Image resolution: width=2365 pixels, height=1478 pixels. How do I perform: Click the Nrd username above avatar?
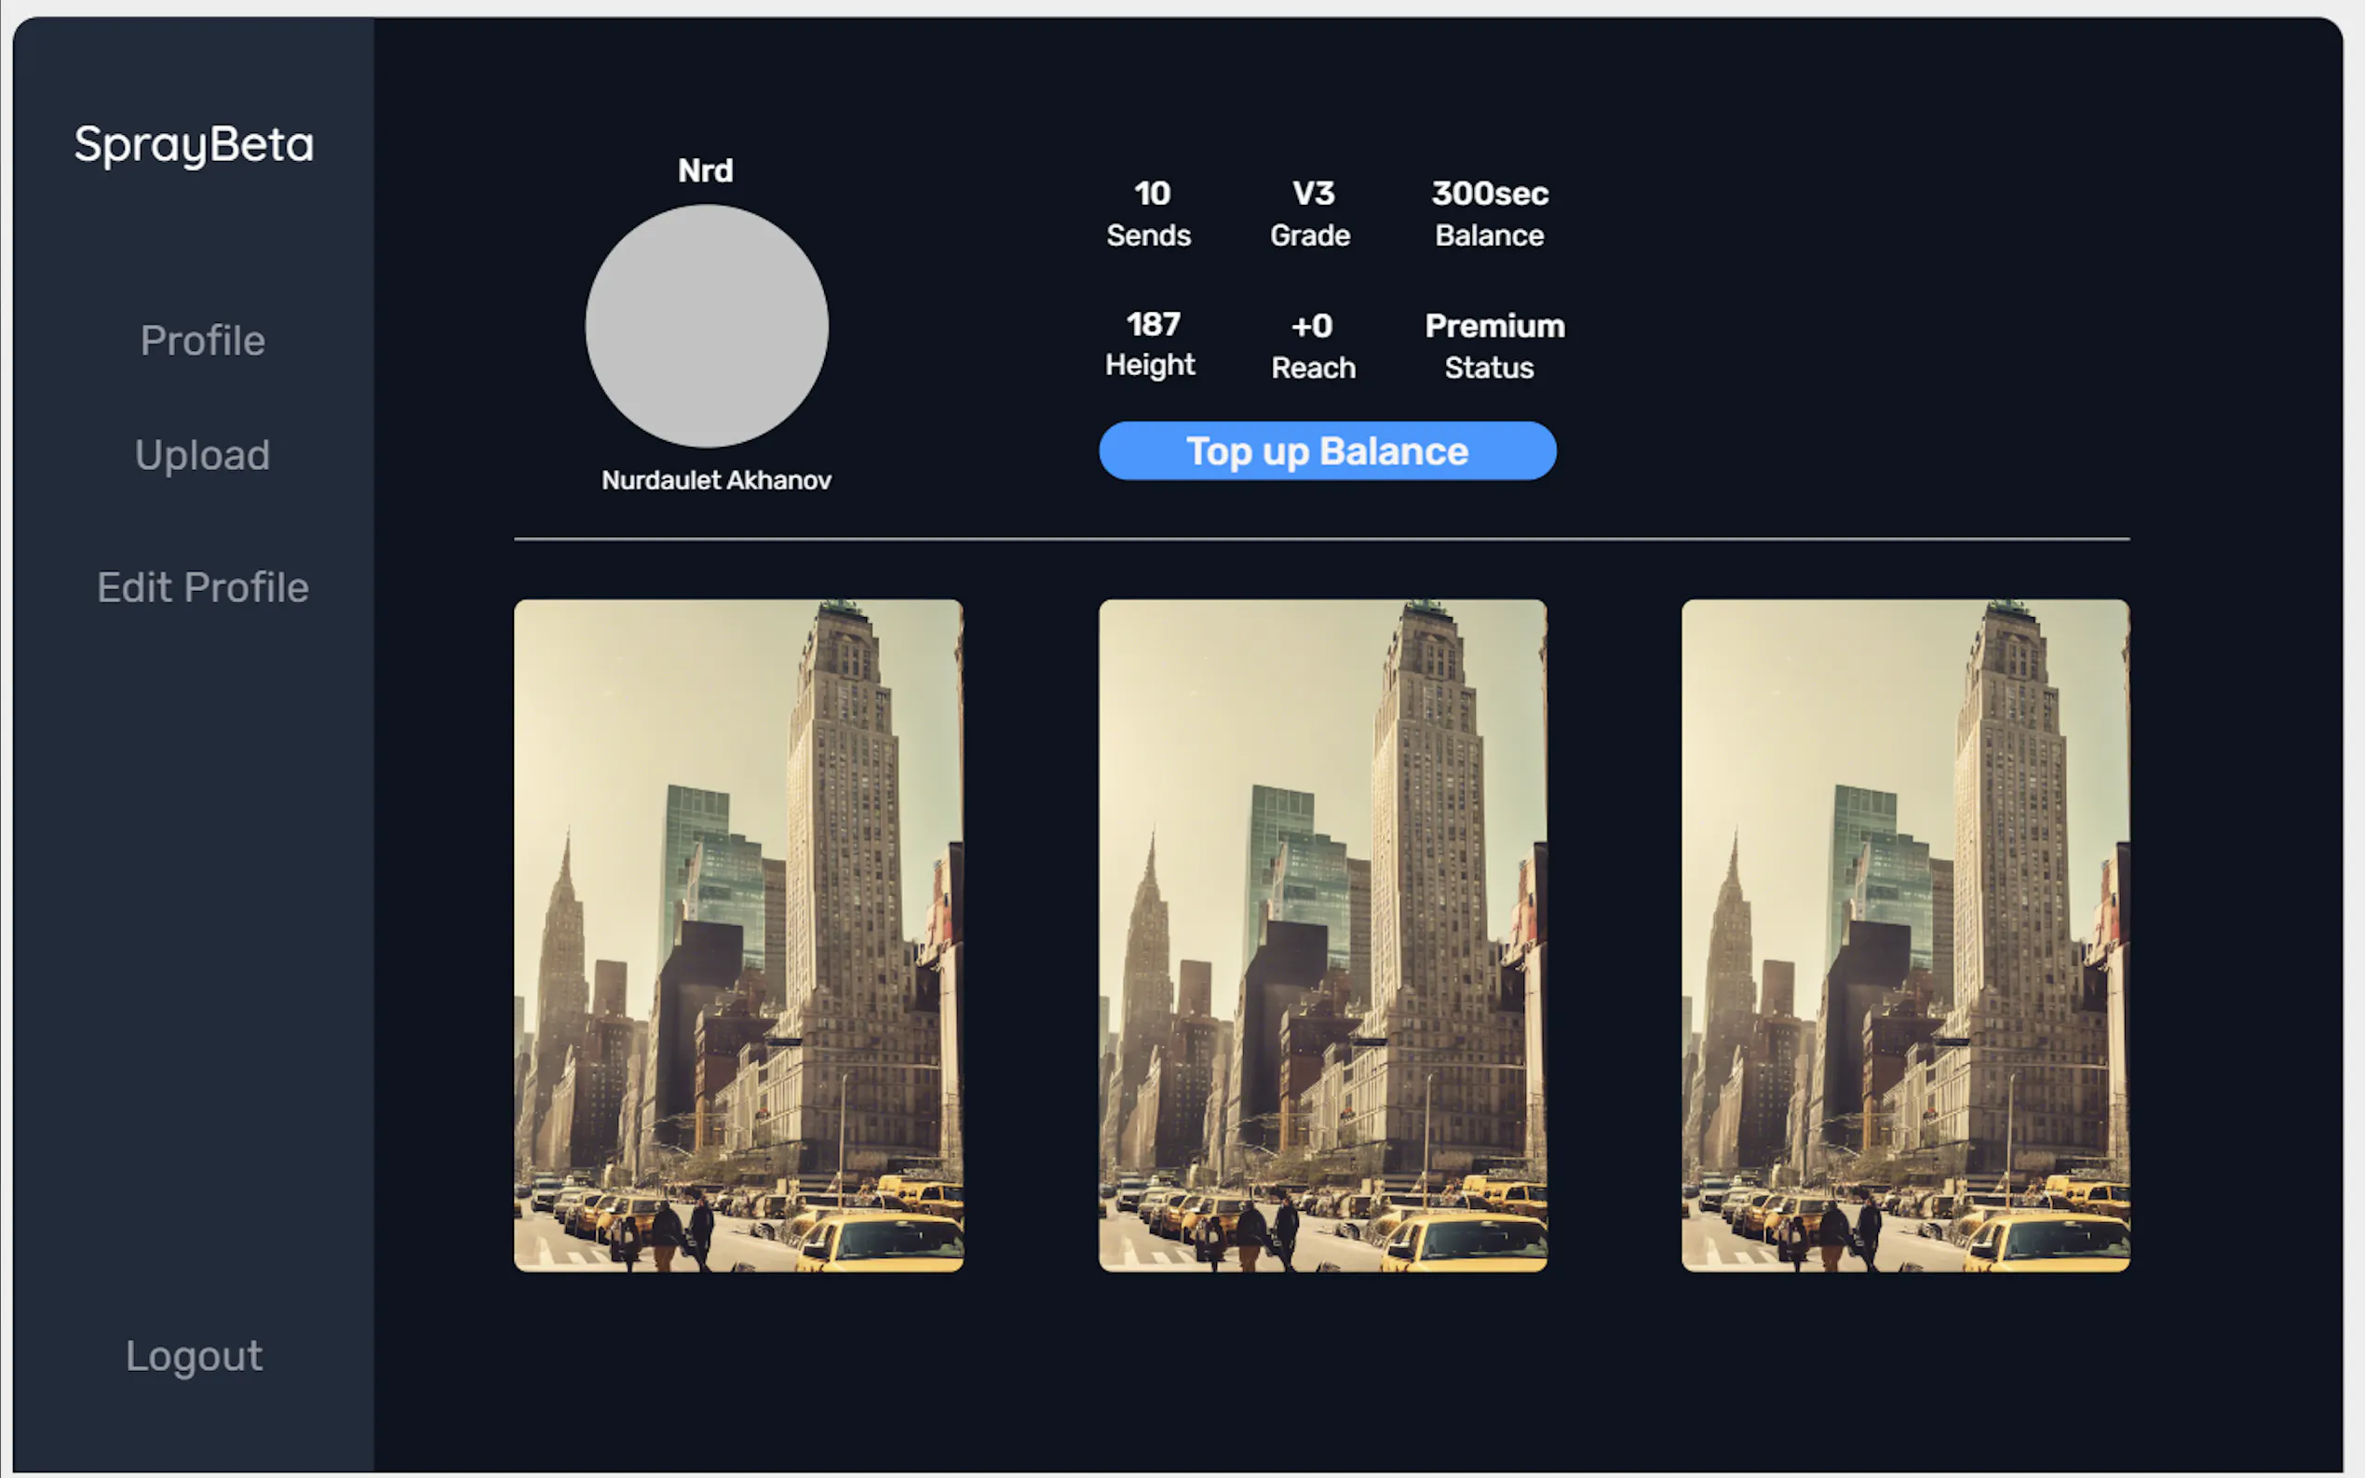pos(705,171)
